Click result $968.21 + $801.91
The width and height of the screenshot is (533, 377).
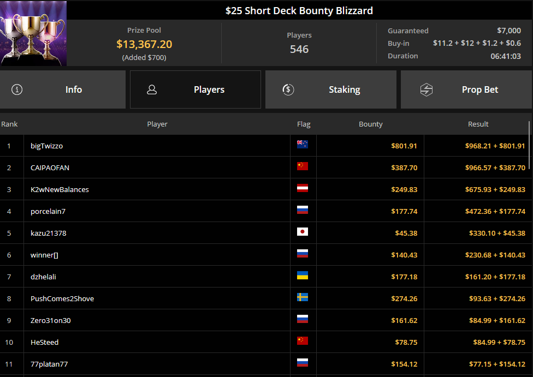pos(495,146)
